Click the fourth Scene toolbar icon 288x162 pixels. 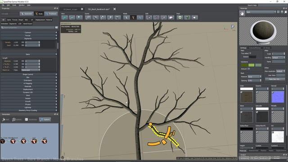[x=110, y=18]
